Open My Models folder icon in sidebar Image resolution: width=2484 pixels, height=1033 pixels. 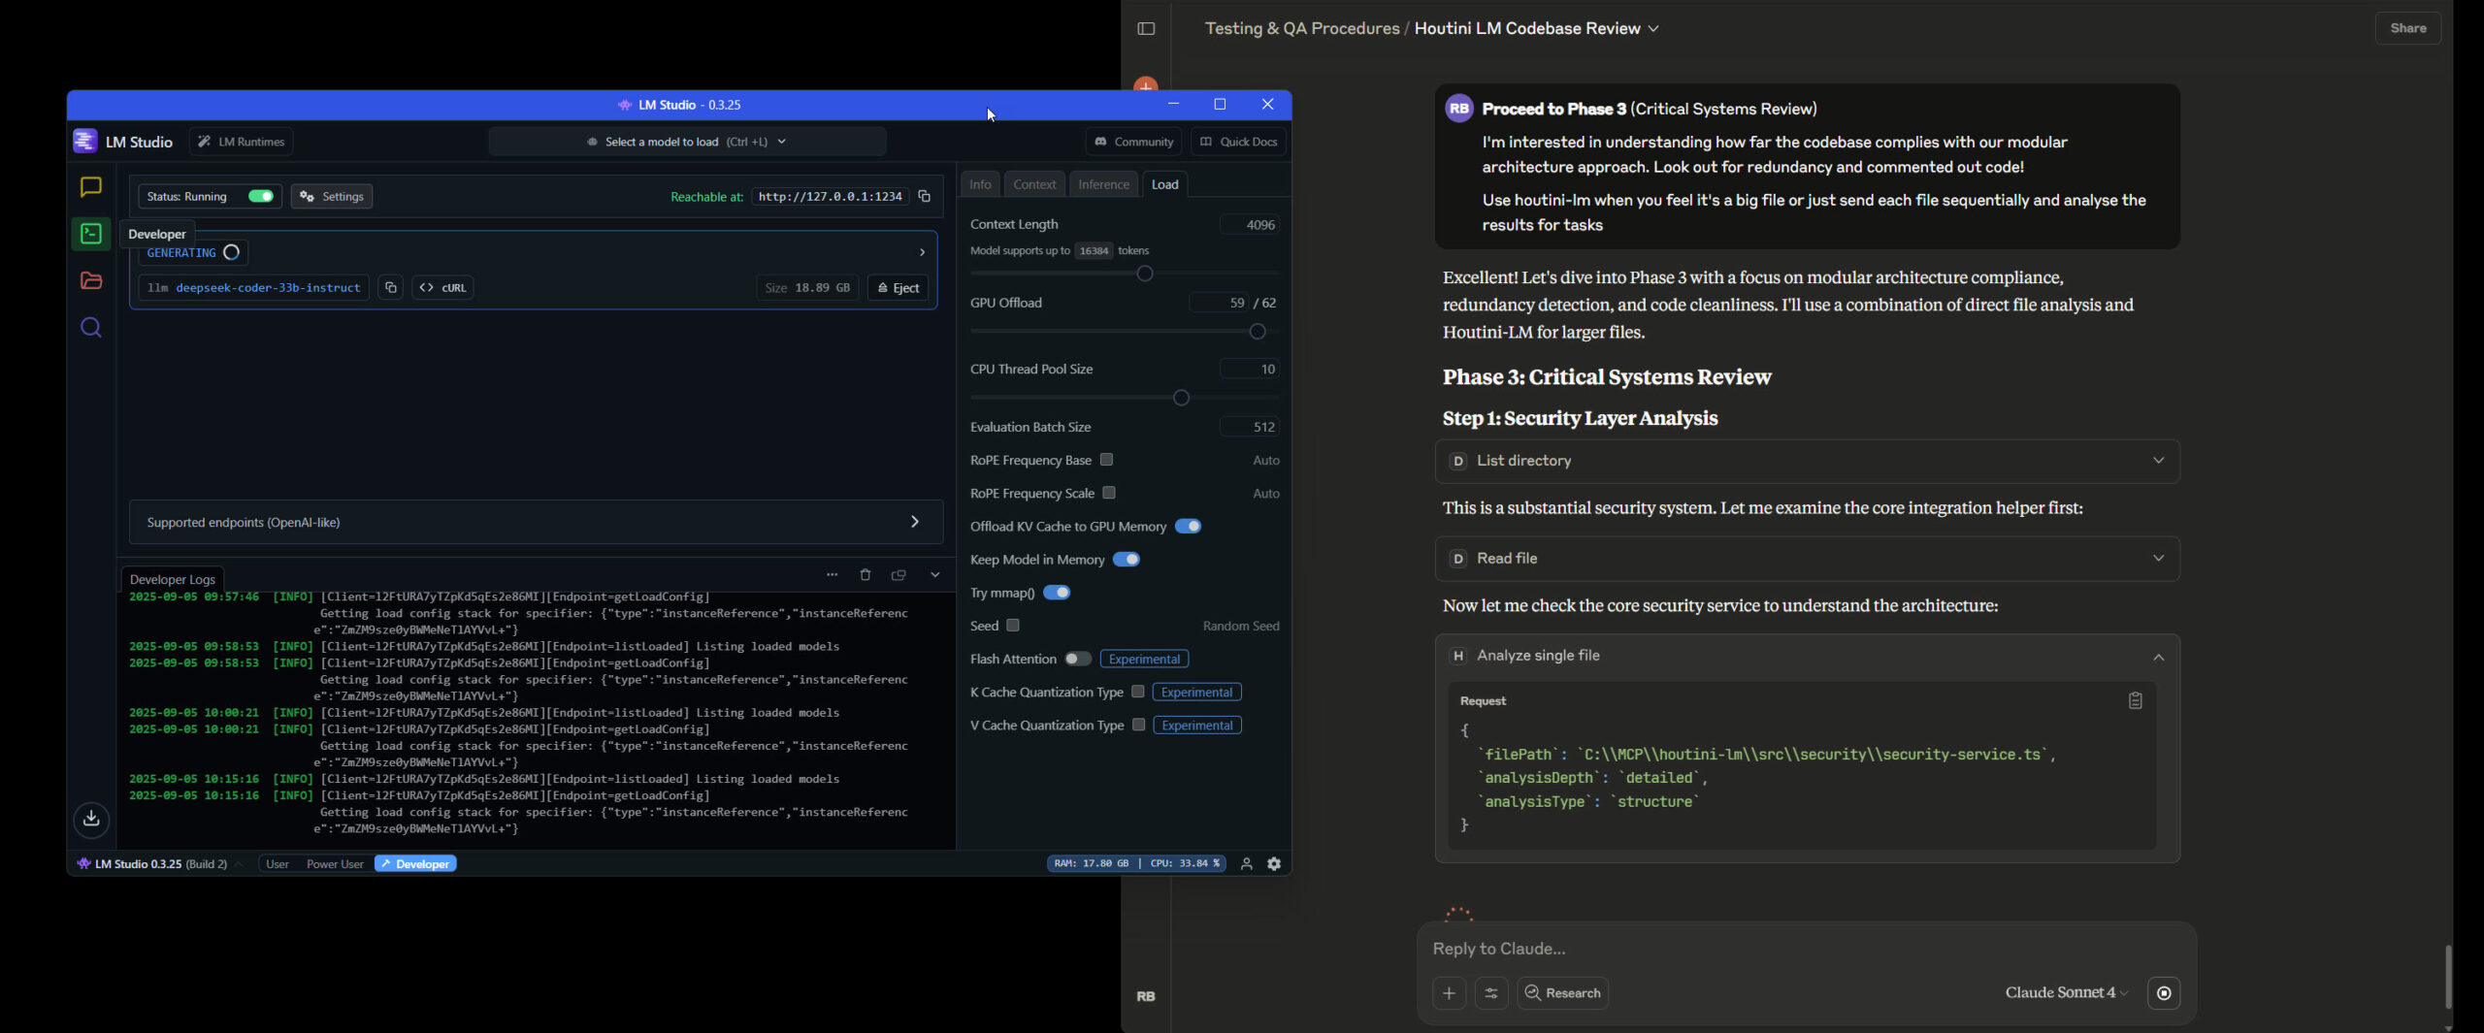pyautogui.click(x=90, y=280)
